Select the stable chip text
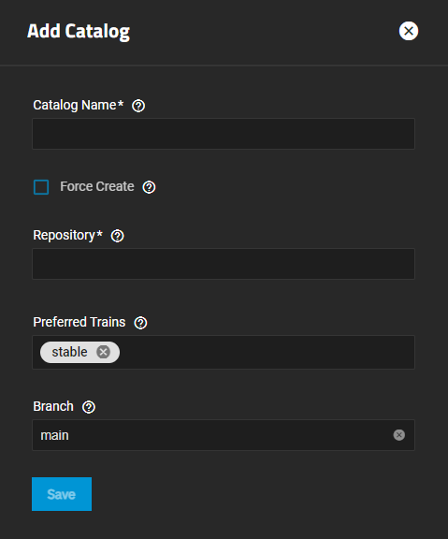 (69, 352)
